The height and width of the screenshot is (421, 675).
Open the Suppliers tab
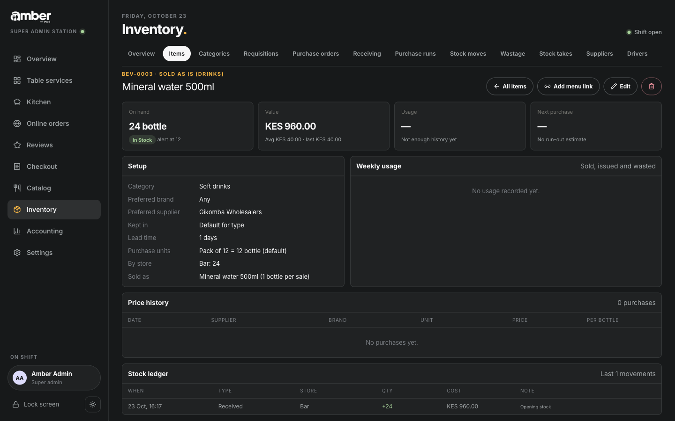point(600,54)
